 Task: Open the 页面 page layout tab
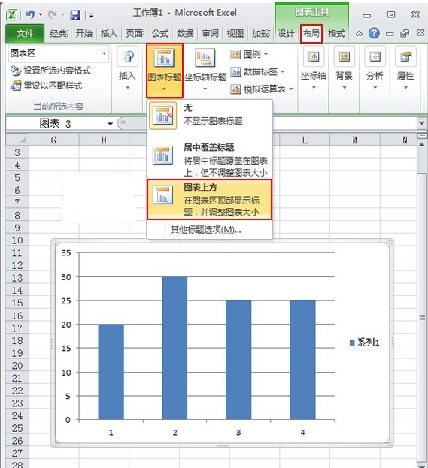tap(135, 33)
